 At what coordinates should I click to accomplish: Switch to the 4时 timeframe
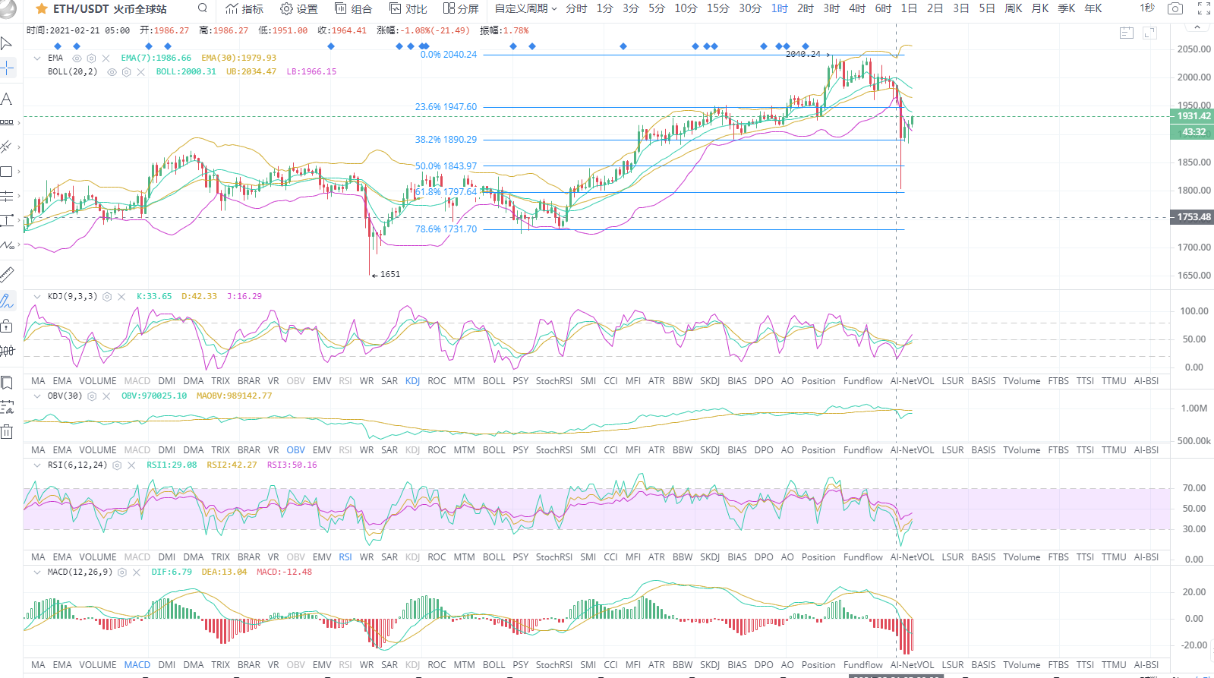857,8
